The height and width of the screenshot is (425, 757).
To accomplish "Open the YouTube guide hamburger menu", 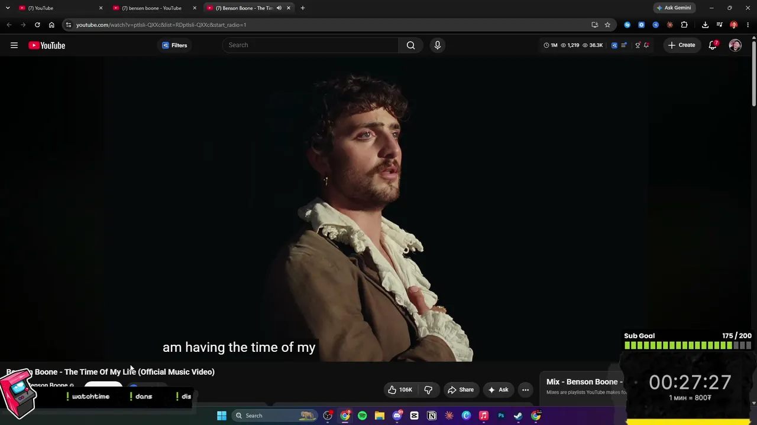I will point(14,45).
